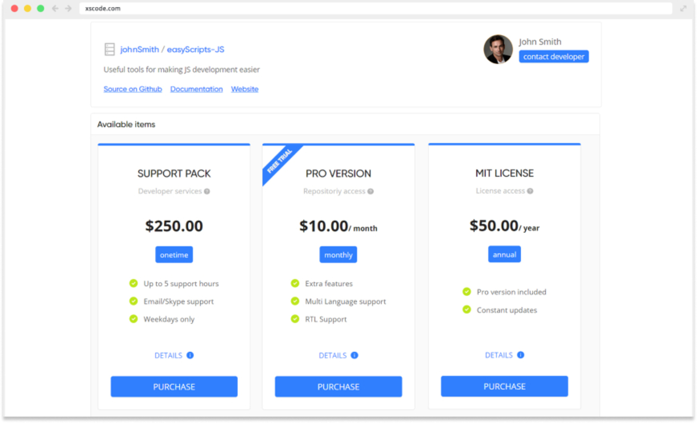Click the info icon beside Support Pack DETAILS

click(x=189, y=355)
